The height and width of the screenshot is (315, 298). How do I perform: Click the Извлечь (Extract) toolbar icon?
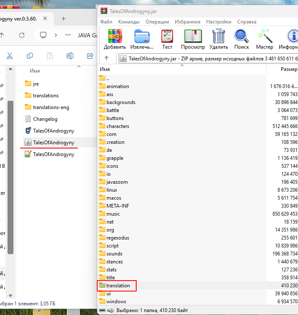[x=142, y=36]
